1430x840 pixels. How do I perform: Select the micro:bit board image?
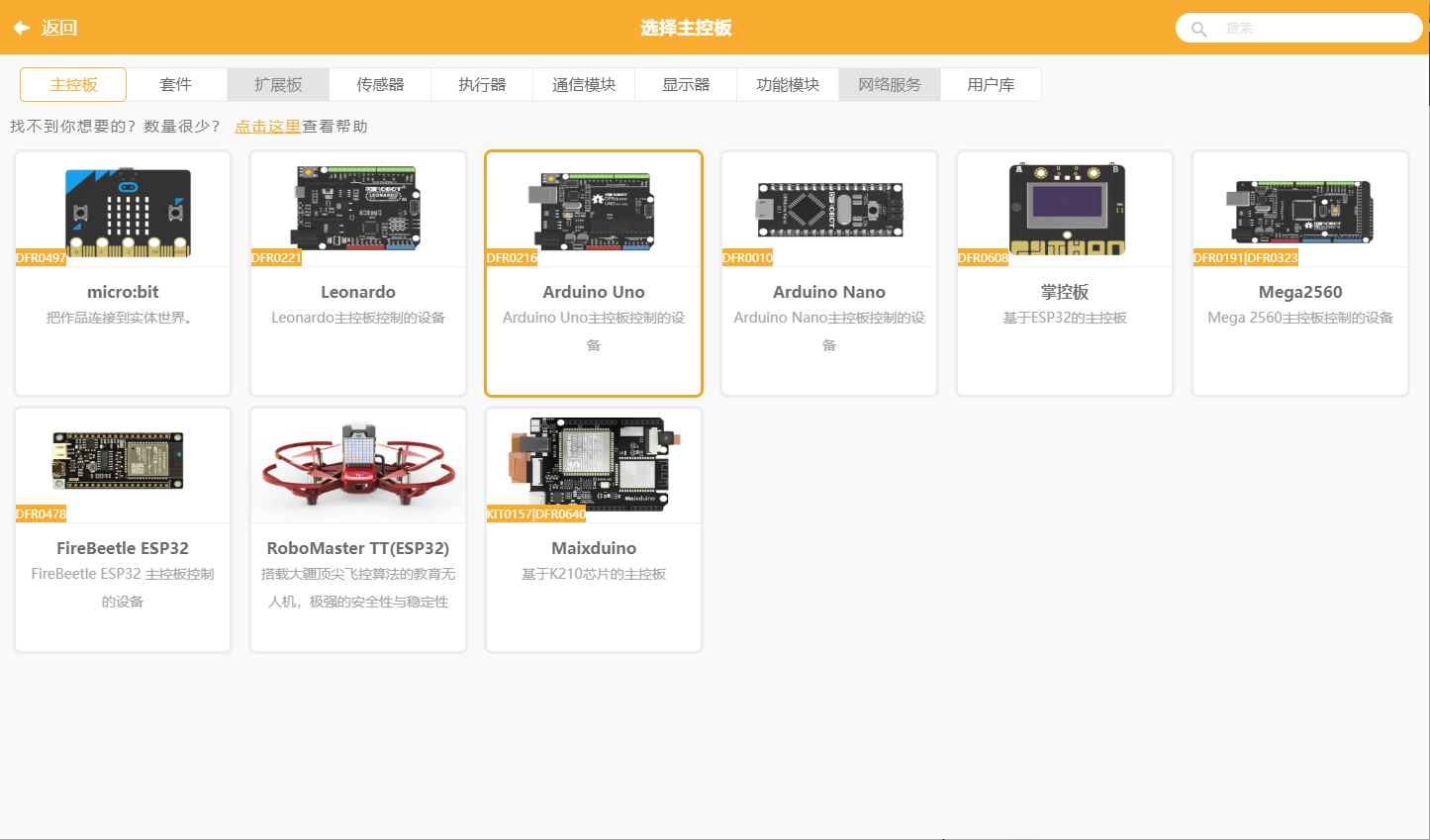pyautogui.click(x=128, y=213)
